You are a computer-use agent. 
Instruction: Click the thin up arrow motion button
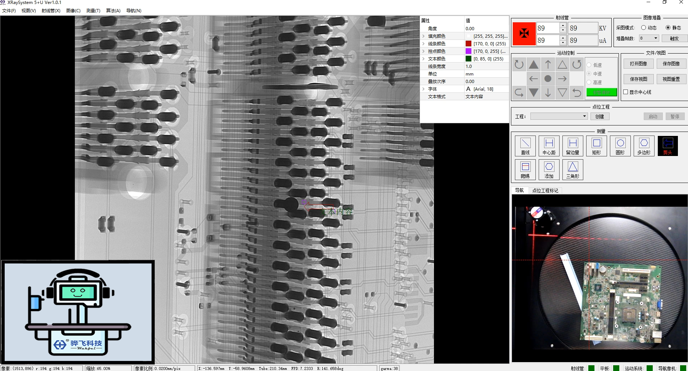548,65
